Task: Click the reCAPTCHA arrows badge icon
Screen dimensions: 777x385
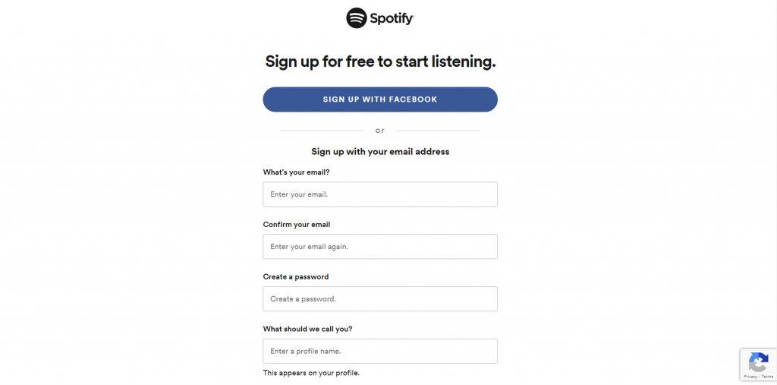Action: [759, 362]
